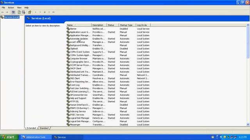
Task: Click the Services icon in title bar
Action: (x=2, y=3)
